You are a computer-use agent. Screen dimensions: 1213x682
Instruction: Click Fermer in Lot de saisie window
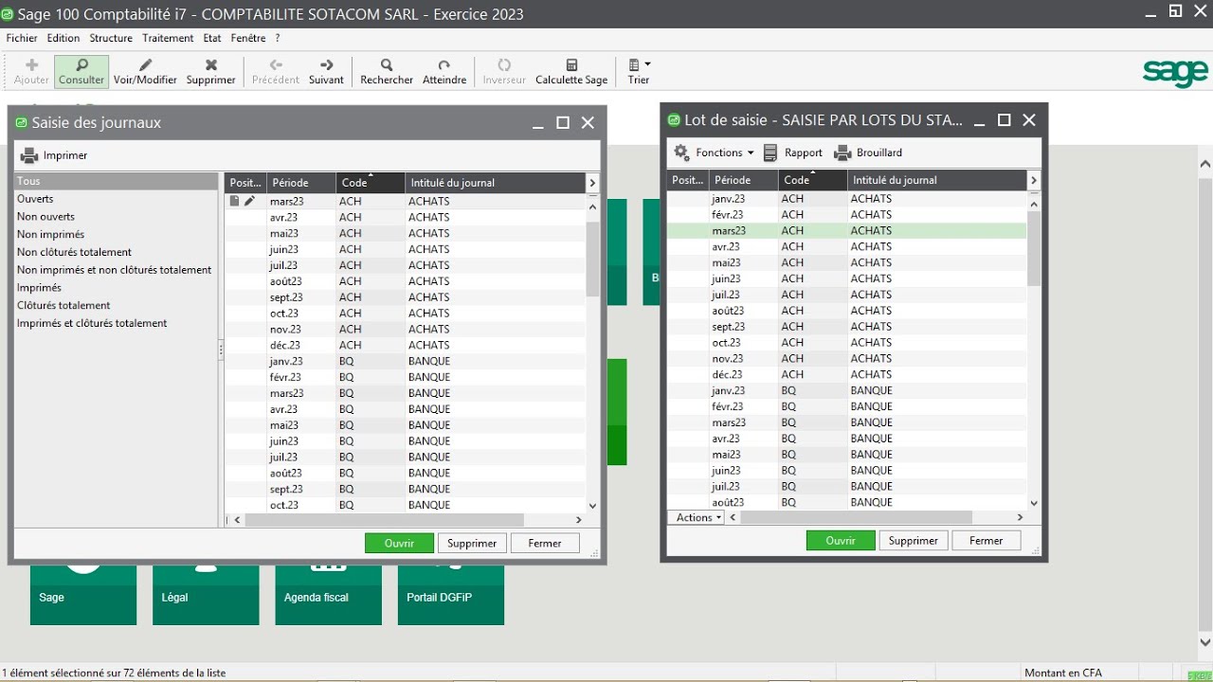coord(987,541)
